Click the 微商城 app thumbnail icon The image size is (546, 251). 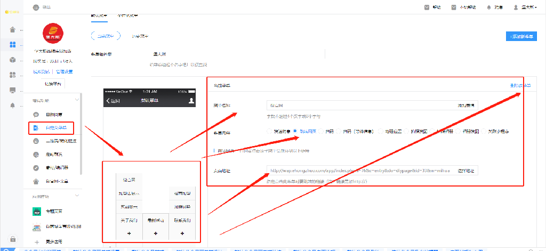(37, 227)
